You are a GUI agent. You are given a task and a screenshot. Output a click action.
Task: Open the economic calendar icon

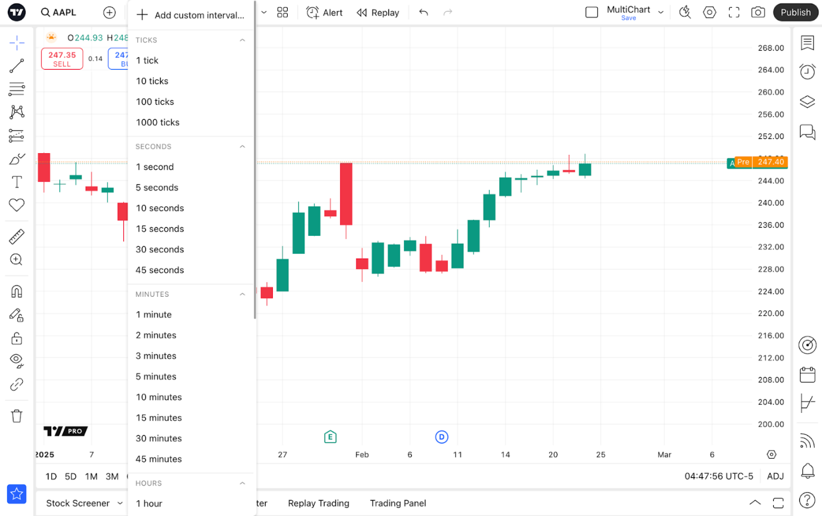click(x=807, y=374)
